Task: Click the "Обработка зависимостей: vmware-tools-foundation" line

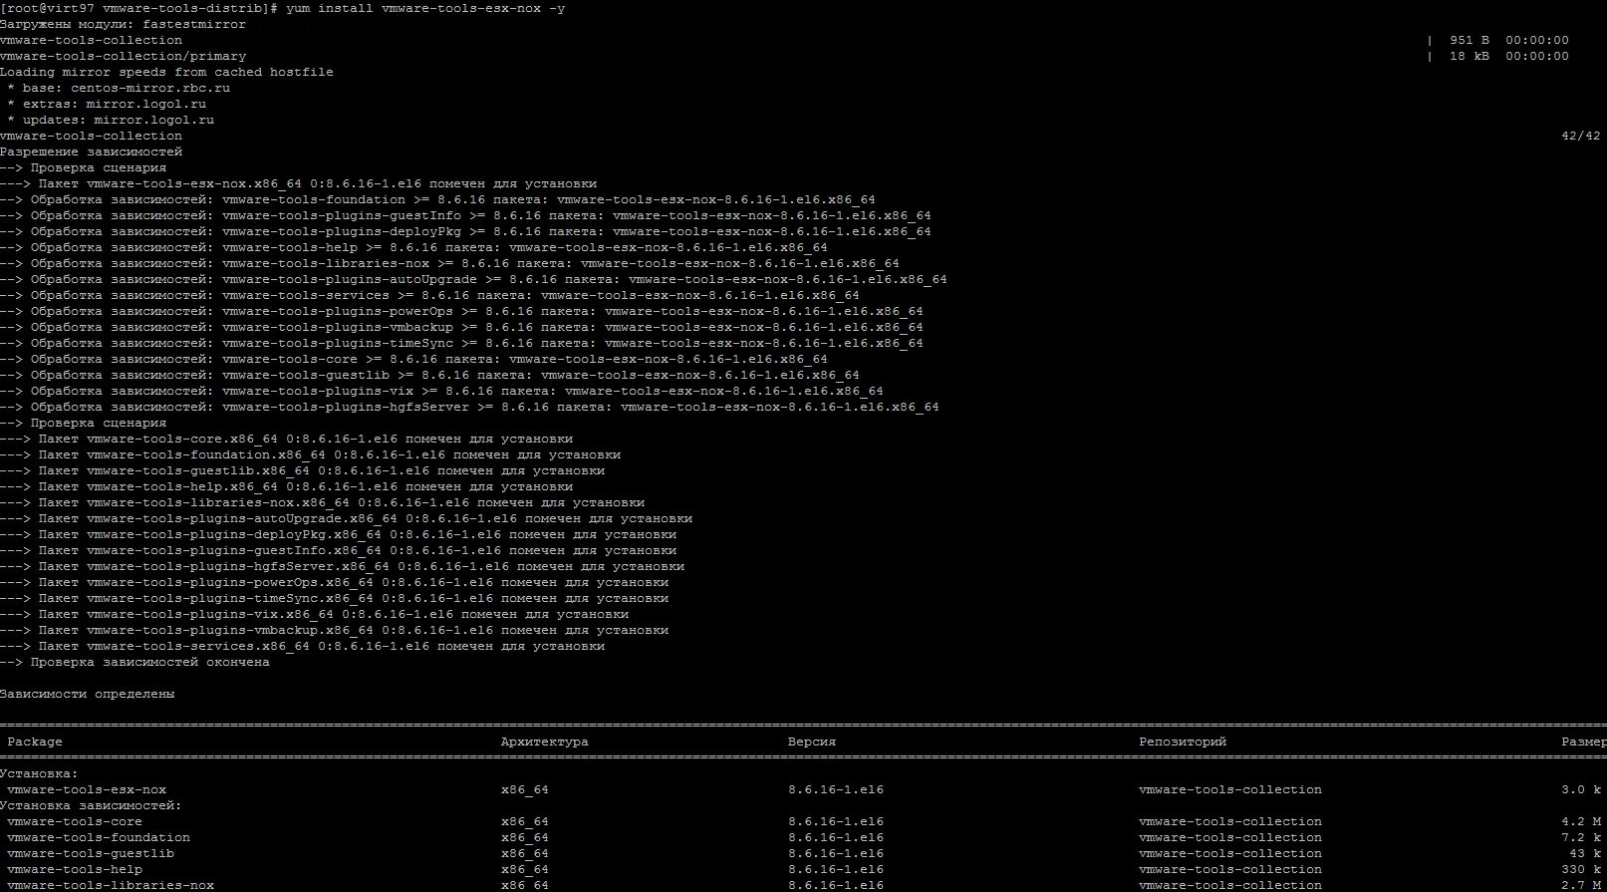Action: coord(437,199)
